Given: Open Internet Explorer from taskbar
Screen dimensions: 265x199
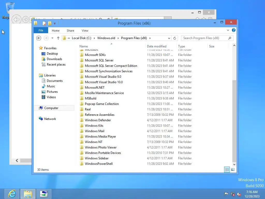Looking at the screenshot, I should (x=12, y=194).
